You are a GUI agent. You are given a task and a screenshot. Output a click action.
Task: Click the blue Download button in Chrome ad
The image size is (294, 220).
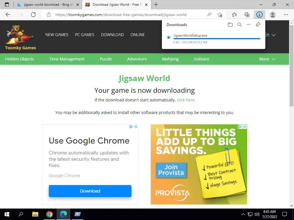coord(90,191)
